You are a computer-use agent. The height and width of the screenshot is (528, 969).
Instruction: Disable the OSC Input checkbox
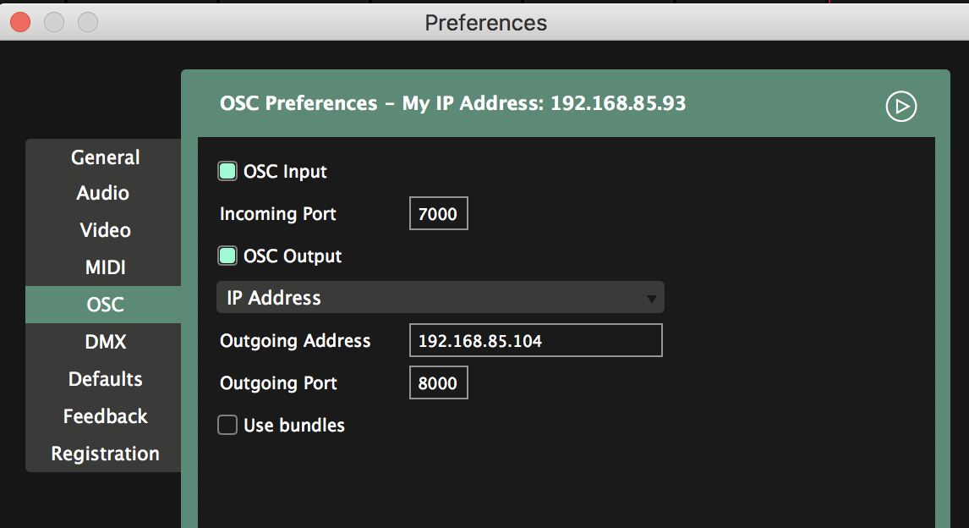coord(227,172)
